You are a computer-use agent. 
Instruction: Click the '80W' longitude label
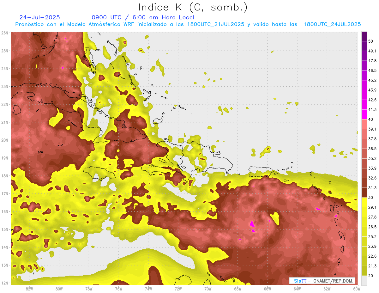[59, 289]
